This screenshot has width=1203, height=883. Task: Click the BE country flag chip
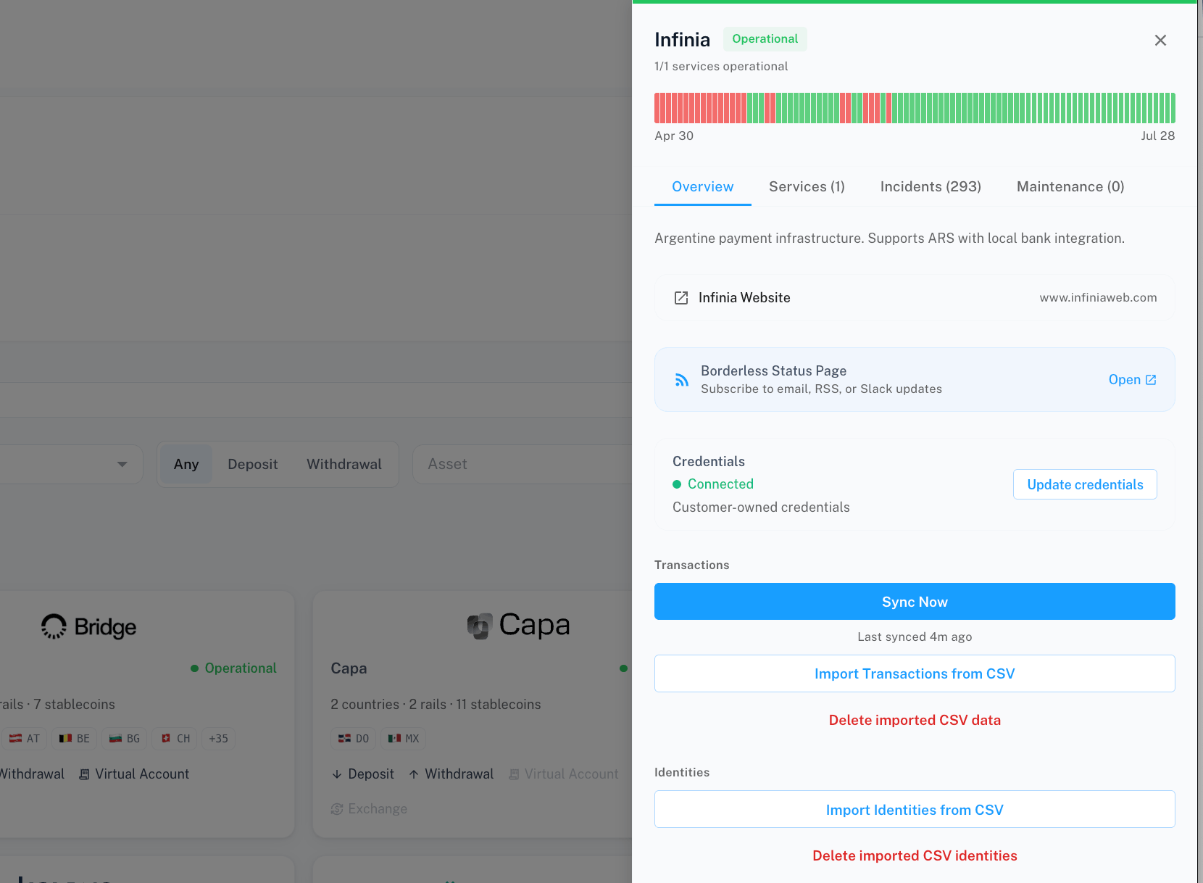(x=74, y=739)
